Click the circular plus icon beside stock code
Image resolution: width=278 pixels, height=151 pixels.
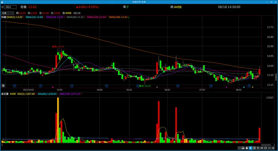3,7
